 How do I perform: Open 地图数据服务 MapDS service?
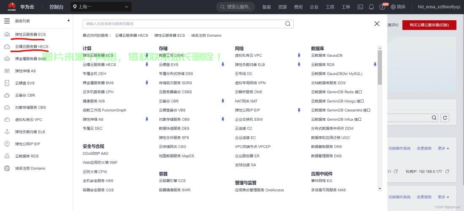(x=176, y=156)
